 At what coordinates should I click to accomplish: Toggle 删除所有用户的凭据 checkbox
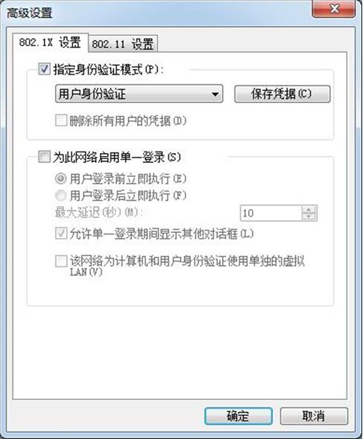61,121
